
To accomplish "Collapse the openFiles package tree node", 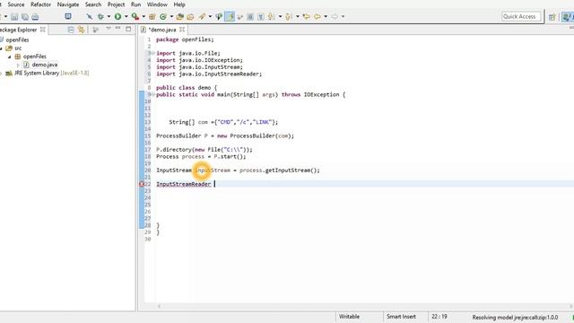I will click(10, 57).
